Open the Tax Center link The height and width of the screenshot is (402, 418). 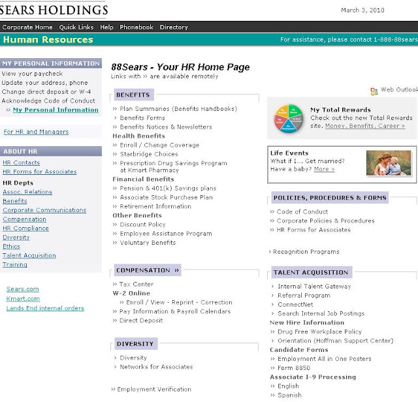tap(137, 285)
